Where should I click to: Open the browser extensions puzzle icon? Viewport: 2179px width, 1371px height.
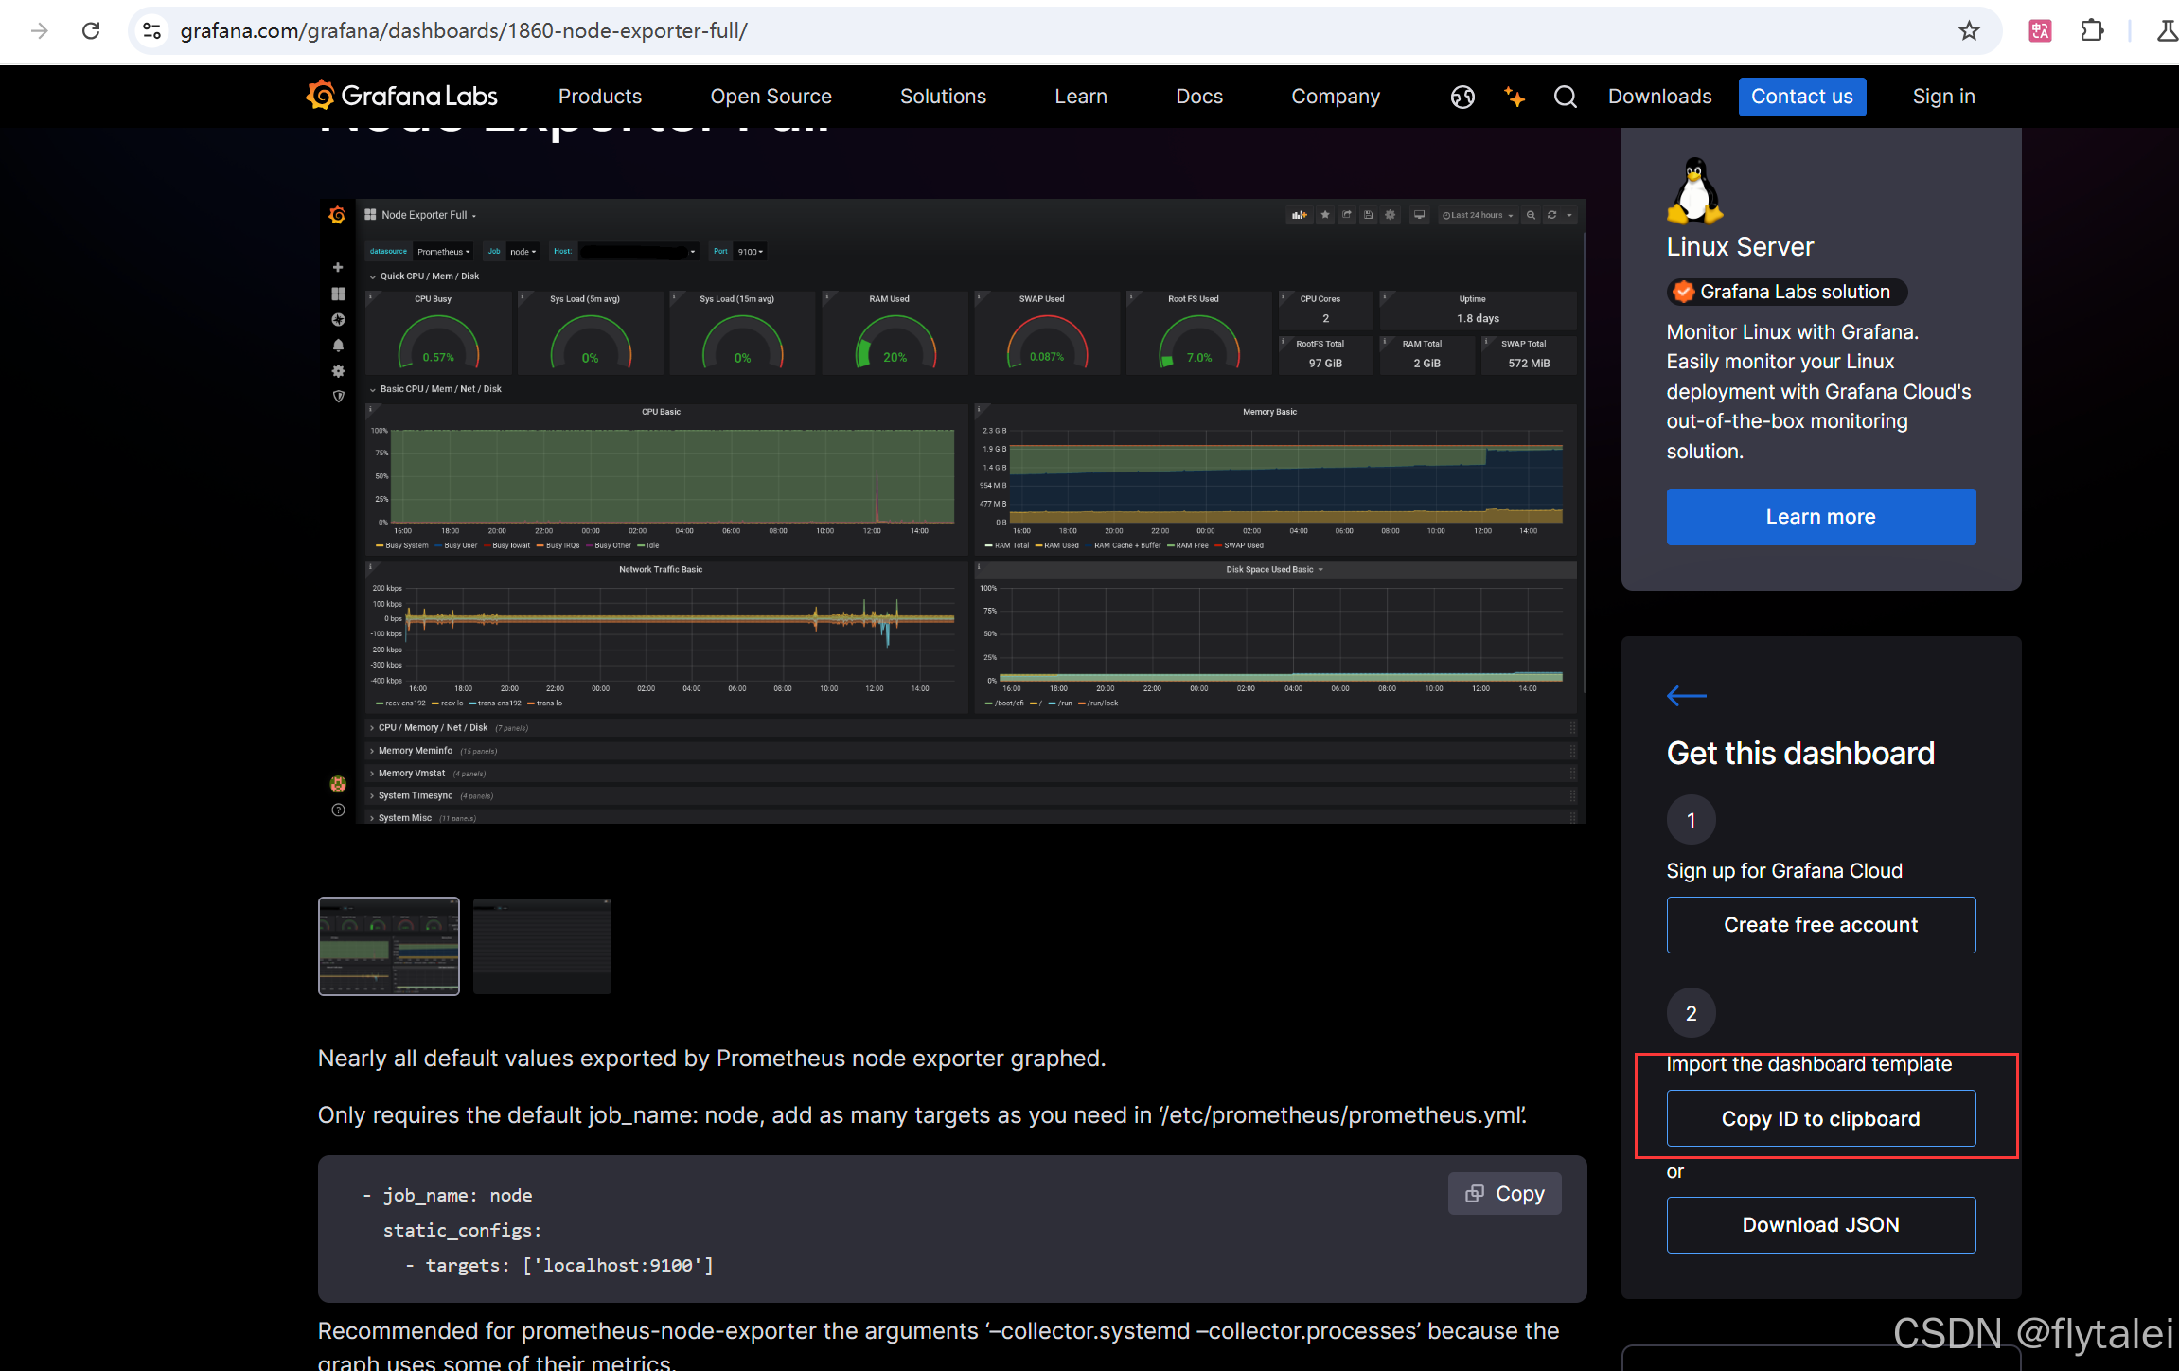tap(2092, 31)
